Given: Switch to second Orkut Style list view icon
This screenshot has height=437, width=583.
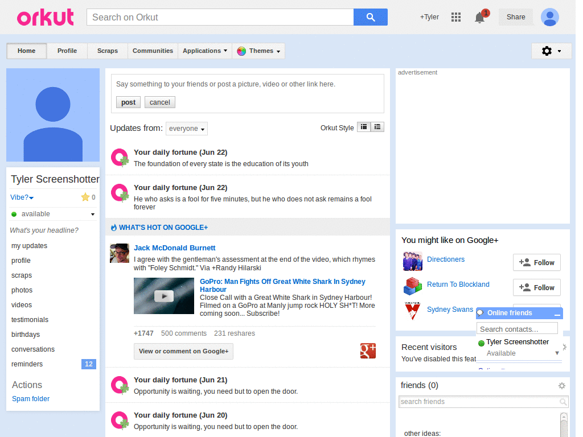Looking at the screenshot, I should point(377,127).
